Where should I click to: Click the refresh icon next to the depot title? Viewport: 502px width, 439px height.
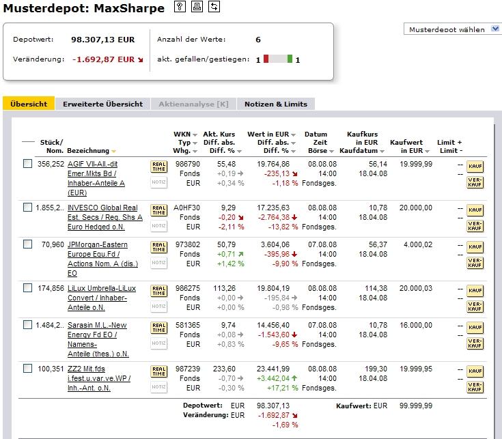[214, 8]
